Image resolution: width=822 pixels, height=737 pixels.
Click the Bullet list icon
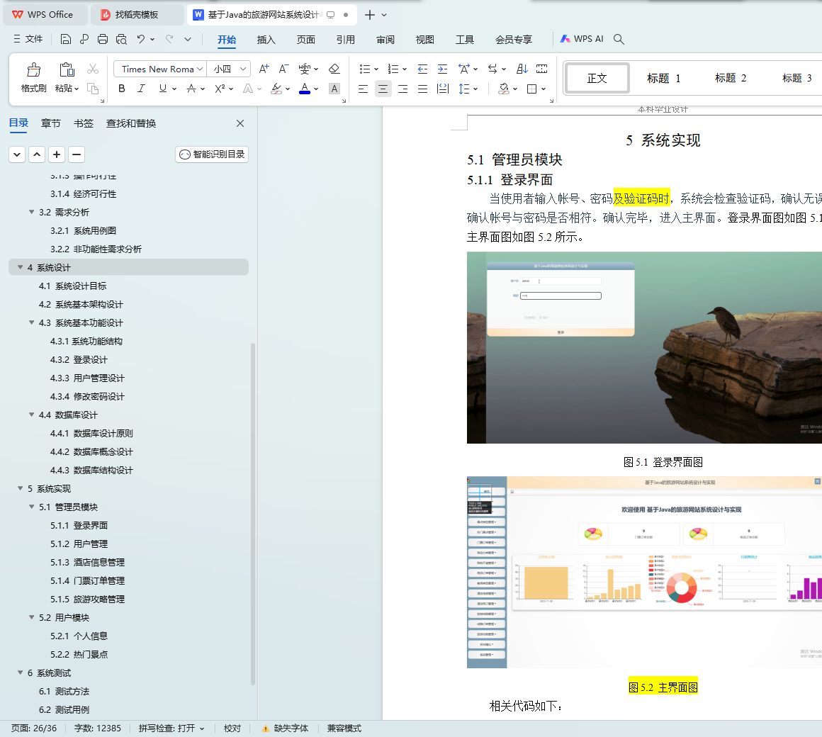click(365, 69)
